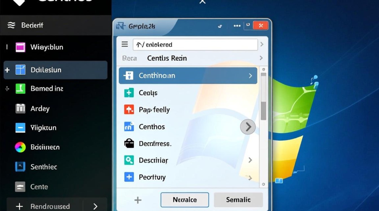Click the Centlus Rerin breadcrumb text

coord(167,58)
